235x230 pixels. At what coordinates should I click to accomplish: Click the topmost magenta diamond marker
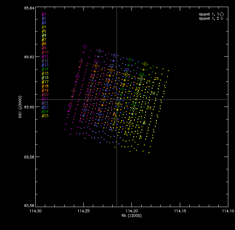tap(85, 47)
